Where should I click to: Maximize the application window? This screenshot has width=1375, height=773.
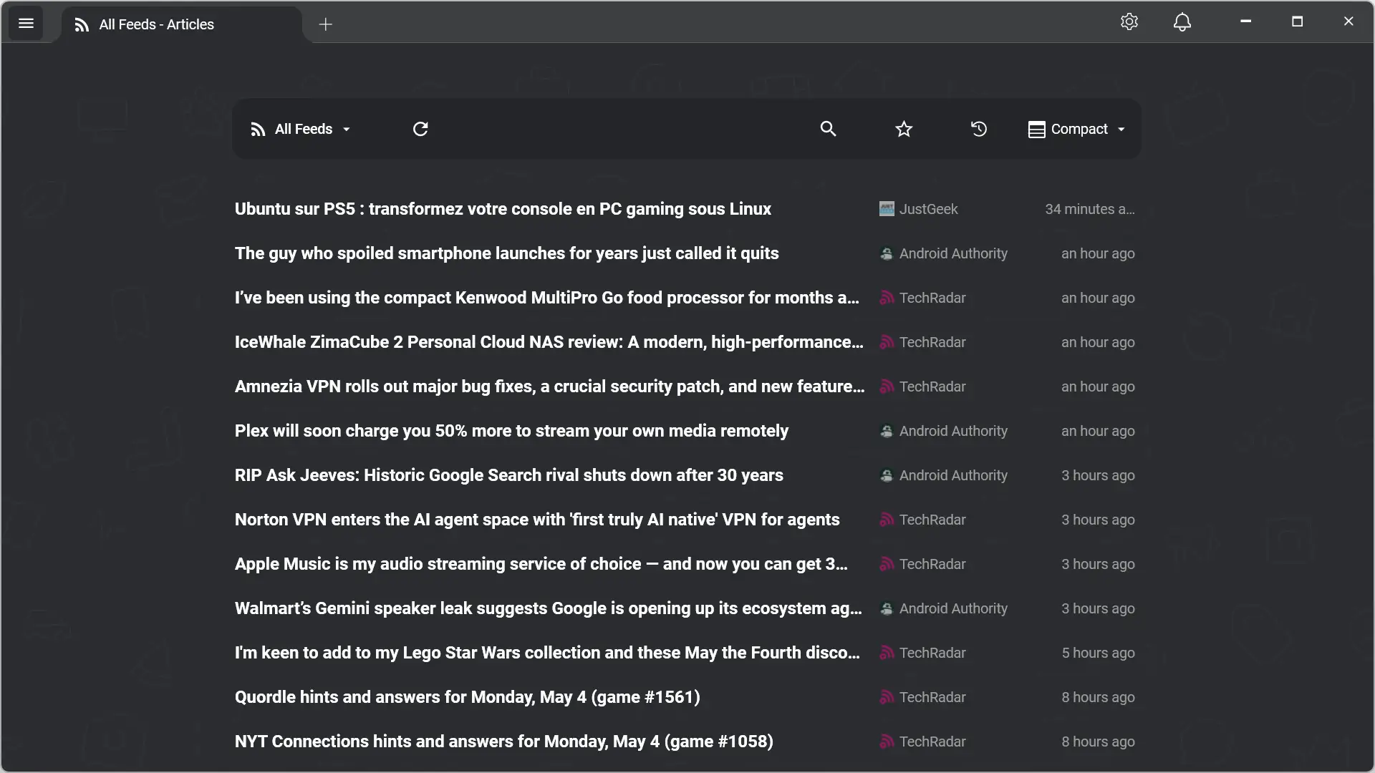pos(1297,21)
